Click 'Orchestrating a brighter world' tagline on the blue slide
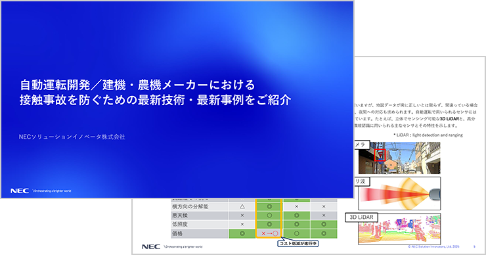 pos(52,191)
